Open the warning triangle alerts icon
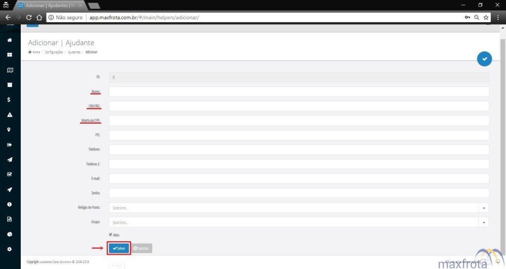 tap(9, 115)
